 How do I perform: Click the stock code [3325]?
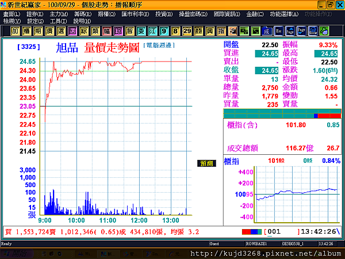pyautogui.click(x=29, y=47)
